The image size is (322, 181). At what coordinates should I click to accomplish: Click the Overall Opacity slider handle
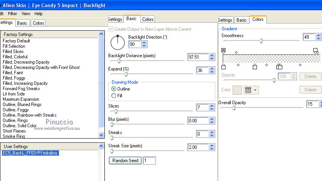click(234, 108)
